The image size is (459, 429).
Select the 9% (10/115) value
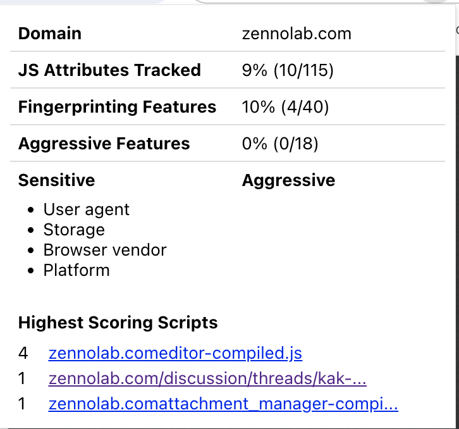pyautogui.click(x=288, y=70)
